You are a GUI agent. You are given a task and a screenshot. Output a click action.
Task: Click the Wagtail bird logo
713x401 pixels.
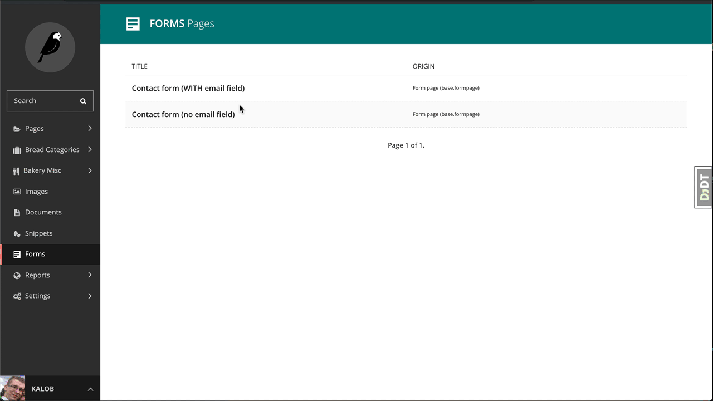pyautogui.click(x=50, y=47)
